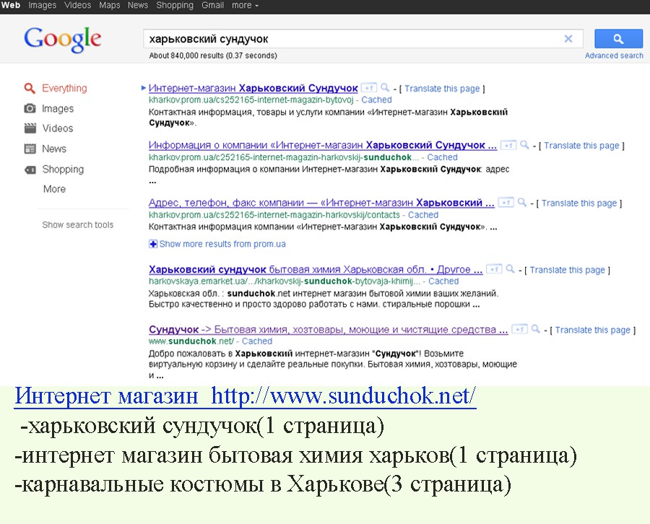Translate the Адрес, телефон result page
The height and width of the screenshot is (524, 650).
tap(579, 204)
